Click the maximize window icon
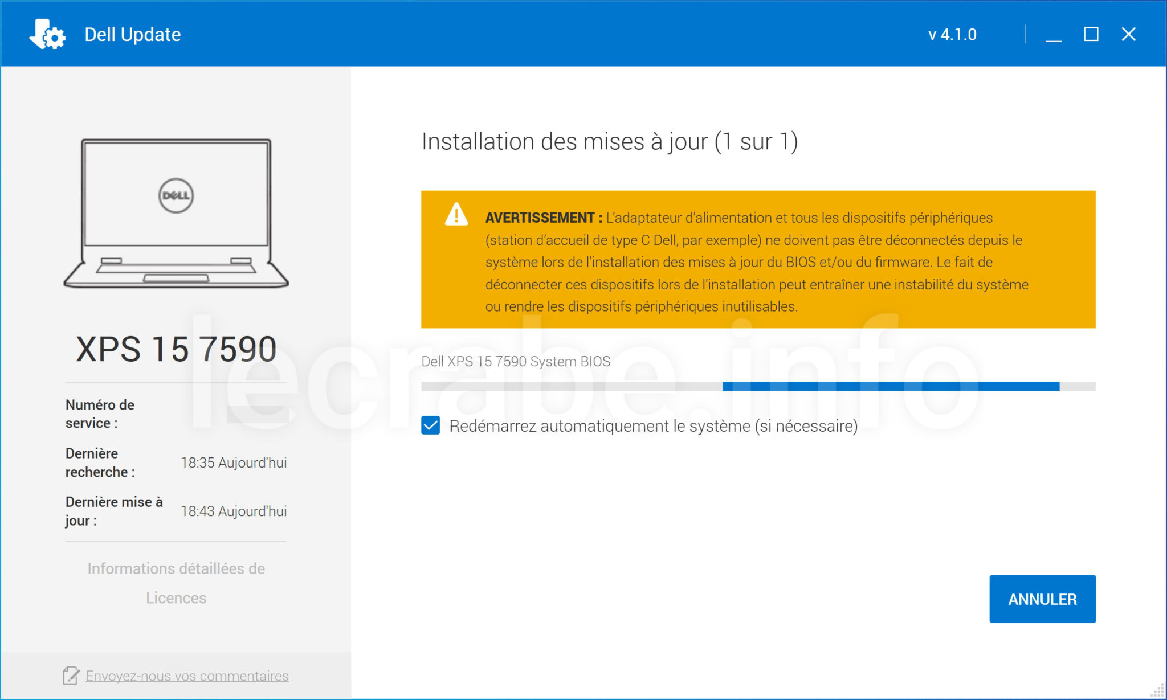1167x700 pixels. [x=1091, y=34]
